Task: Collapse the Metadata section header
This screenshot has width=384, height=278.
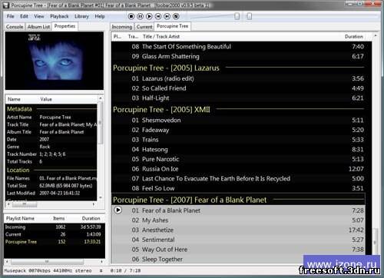Action: point(19,109)
